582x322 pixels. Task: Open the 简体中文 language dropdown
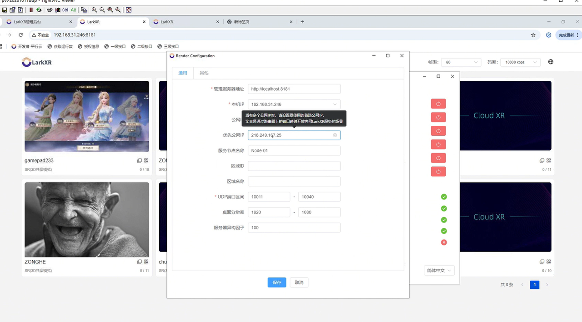coord(439,271)
